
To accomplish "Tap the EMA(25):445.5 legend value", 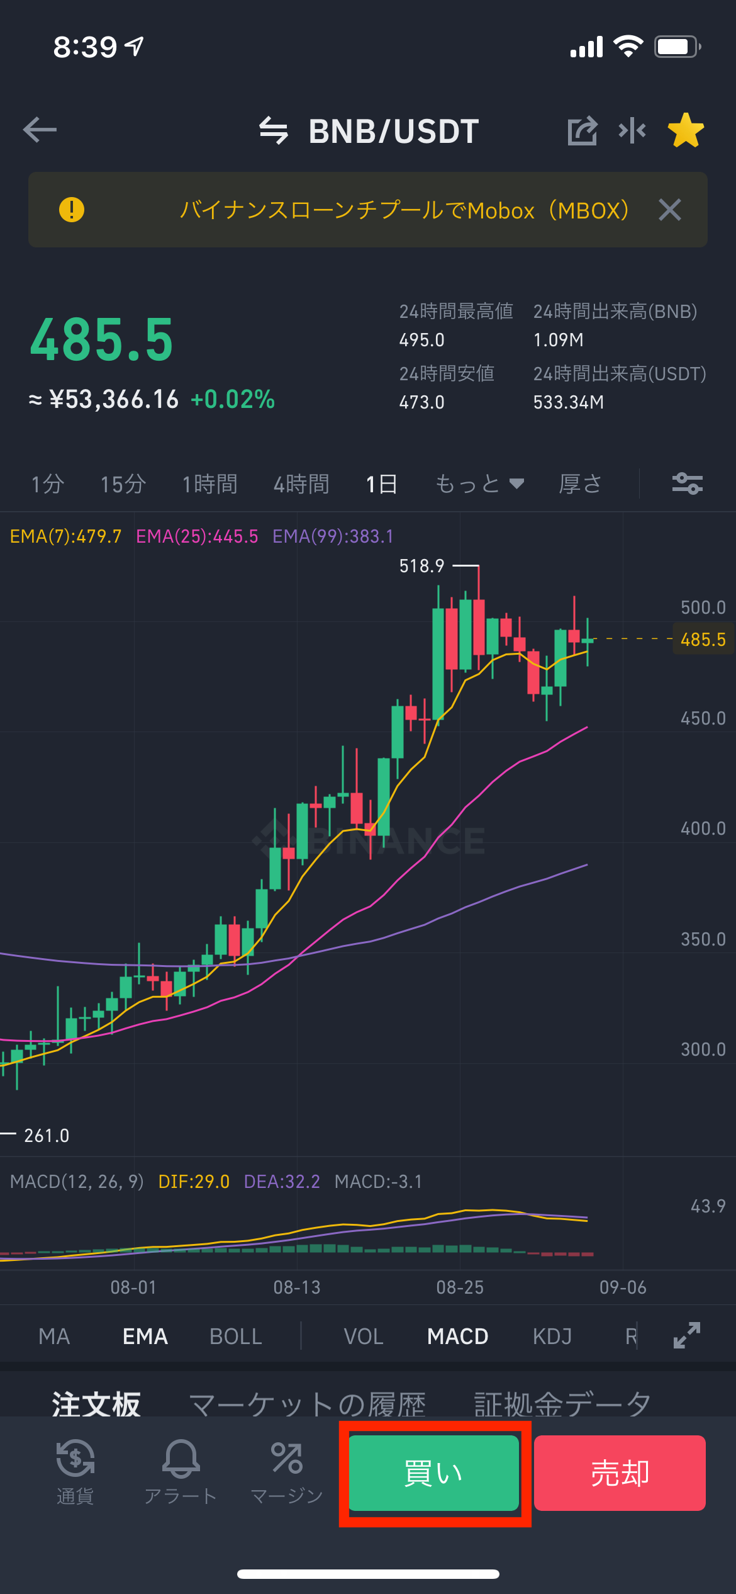I will pos(198,536).
